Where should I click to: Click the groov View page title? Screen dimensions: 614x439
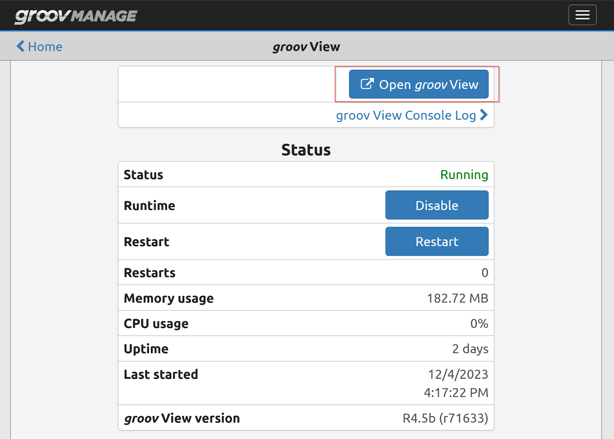click(x=306, y=47)
